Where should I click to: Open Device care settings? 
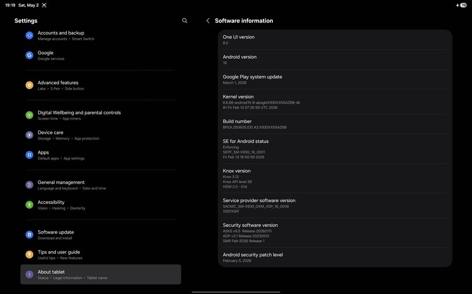pyautogui.click(x=101, y=135)
